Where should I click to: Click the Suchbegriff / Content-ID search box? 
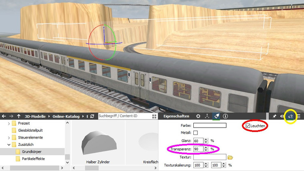(125, 116)
